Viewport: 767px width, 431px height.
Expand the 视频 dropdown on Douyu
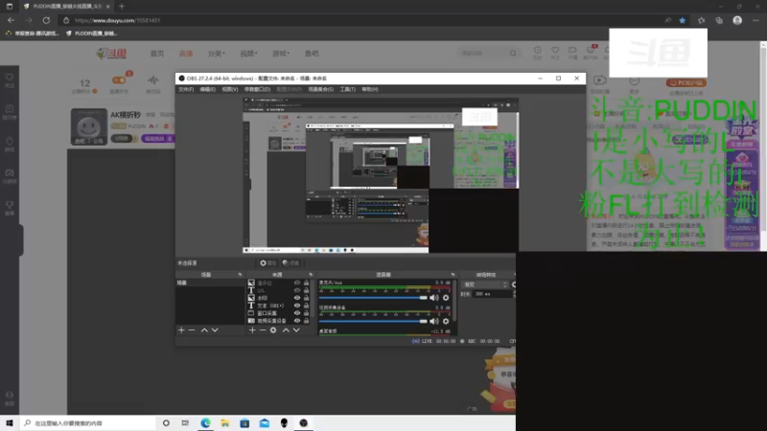pyautogui.click(x=248, y=54)
